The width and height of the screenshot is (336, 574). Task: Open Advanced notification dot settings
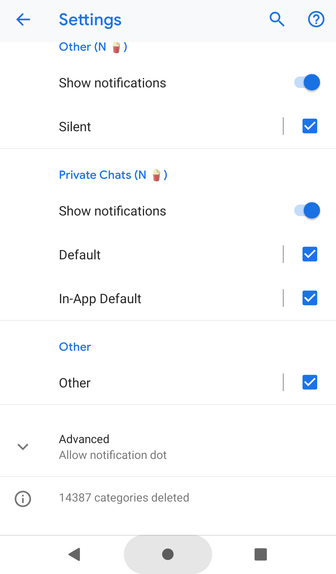point(113,447)
